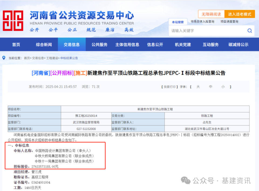The image size is (259, 191).
Task: Click 中铁大桥局集团有限公司 consortium member
Action: coord(53,156)
